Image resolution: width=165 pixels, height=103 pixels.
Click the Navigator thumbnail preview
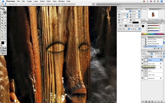153,14
